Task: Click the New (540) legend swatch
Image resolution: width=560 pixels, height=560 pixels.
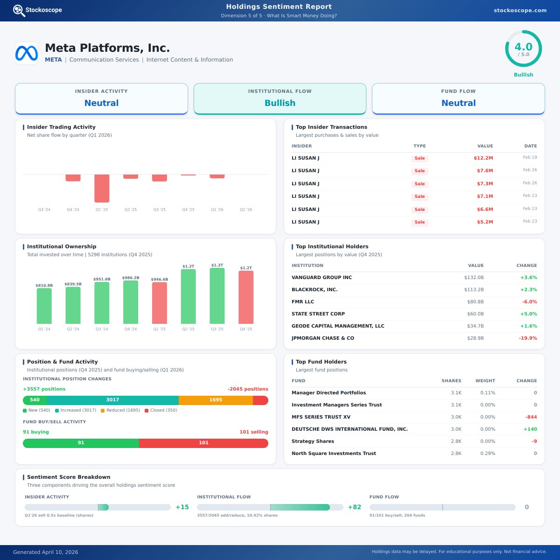Action: pos(25,411)
